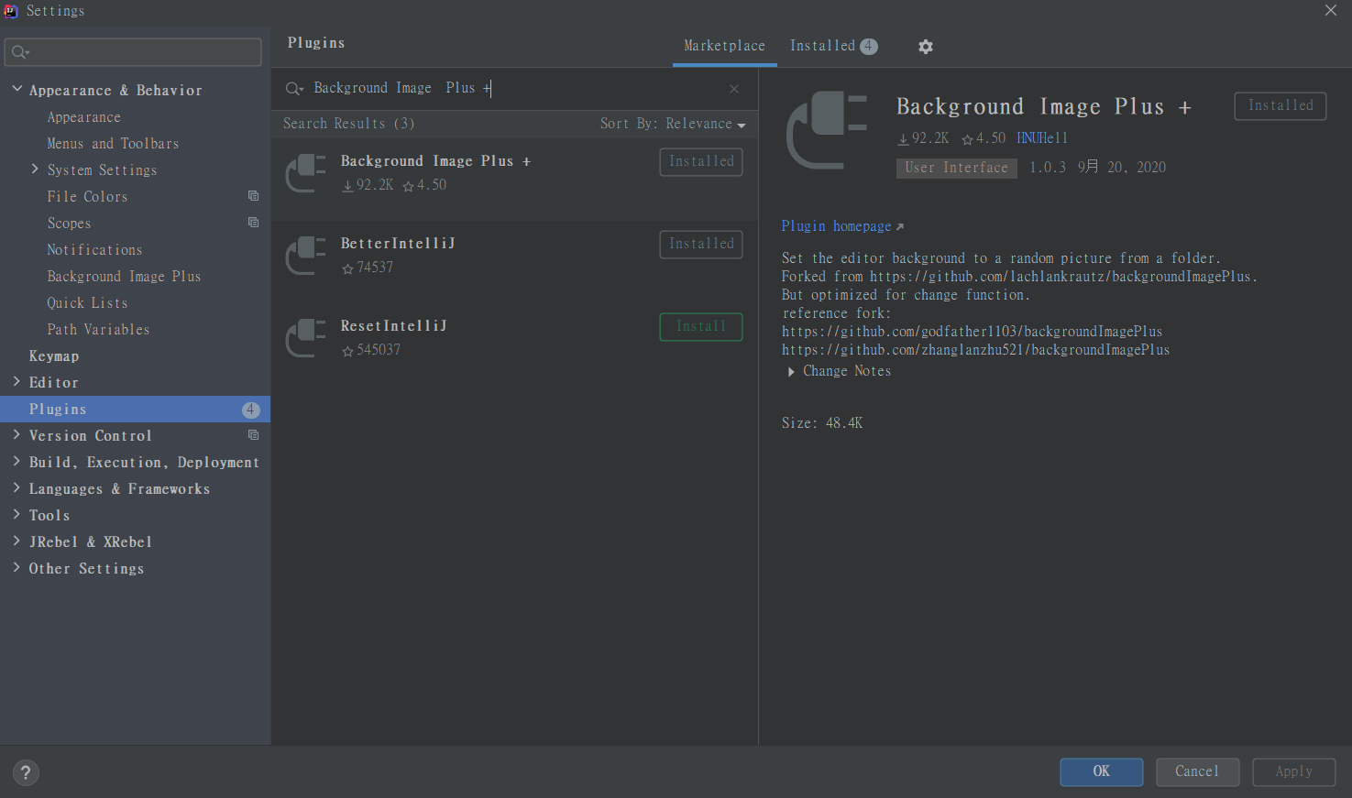Image resolution: width=1352 pixels, height=798 pixels.
Task: Click the Scopes project-level icon
Action: pyautogui.click(x=254, y=223)
